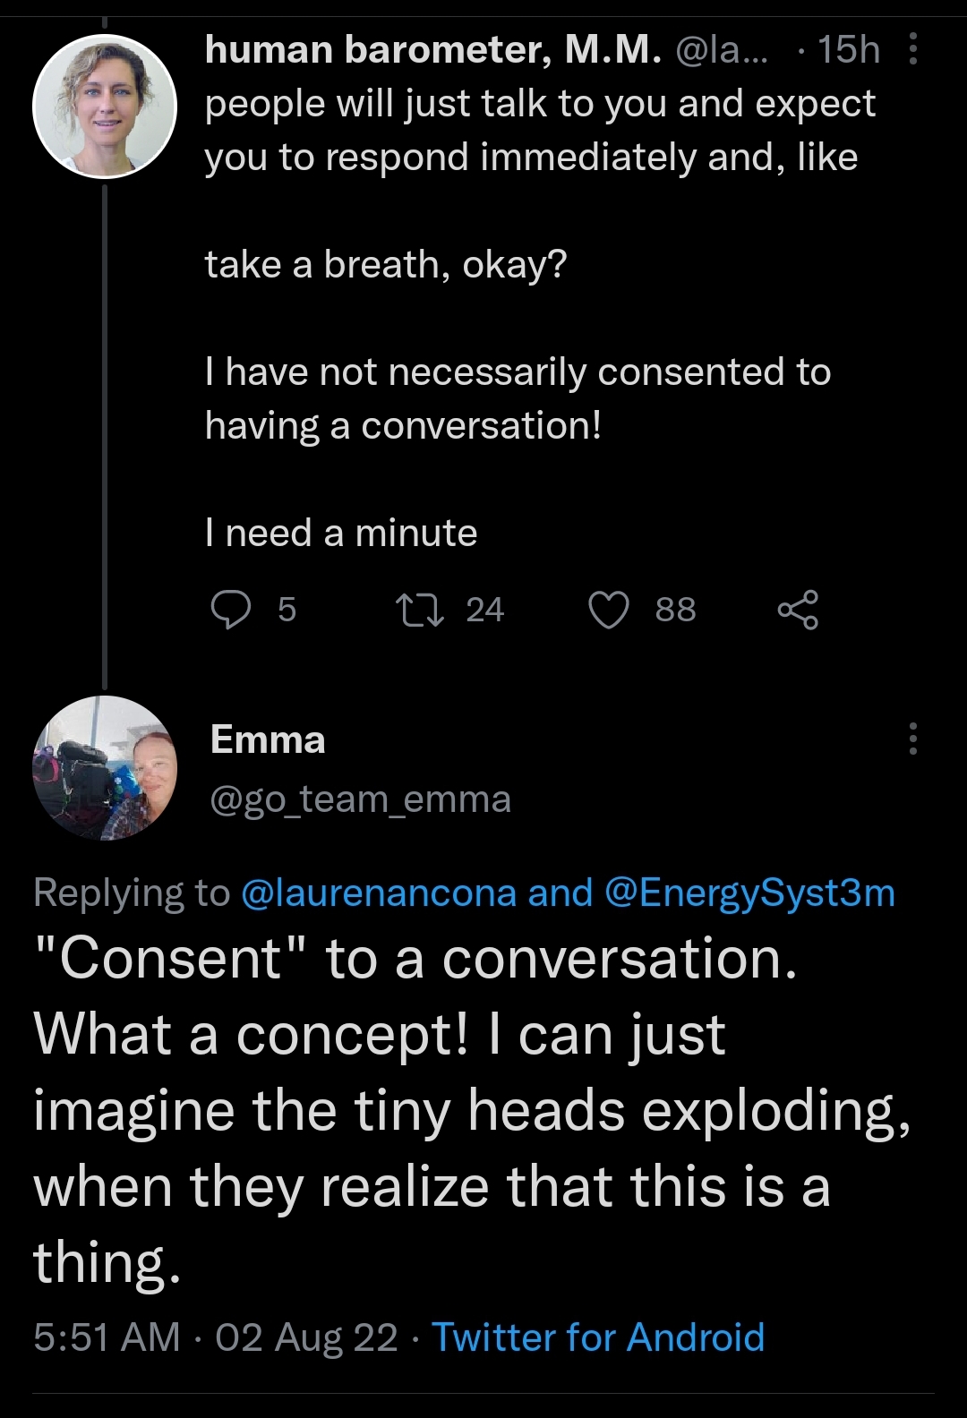Click the reply speech bubble icon
Viewport: 967px width, 1418px height.
click(x=230, y=610)
